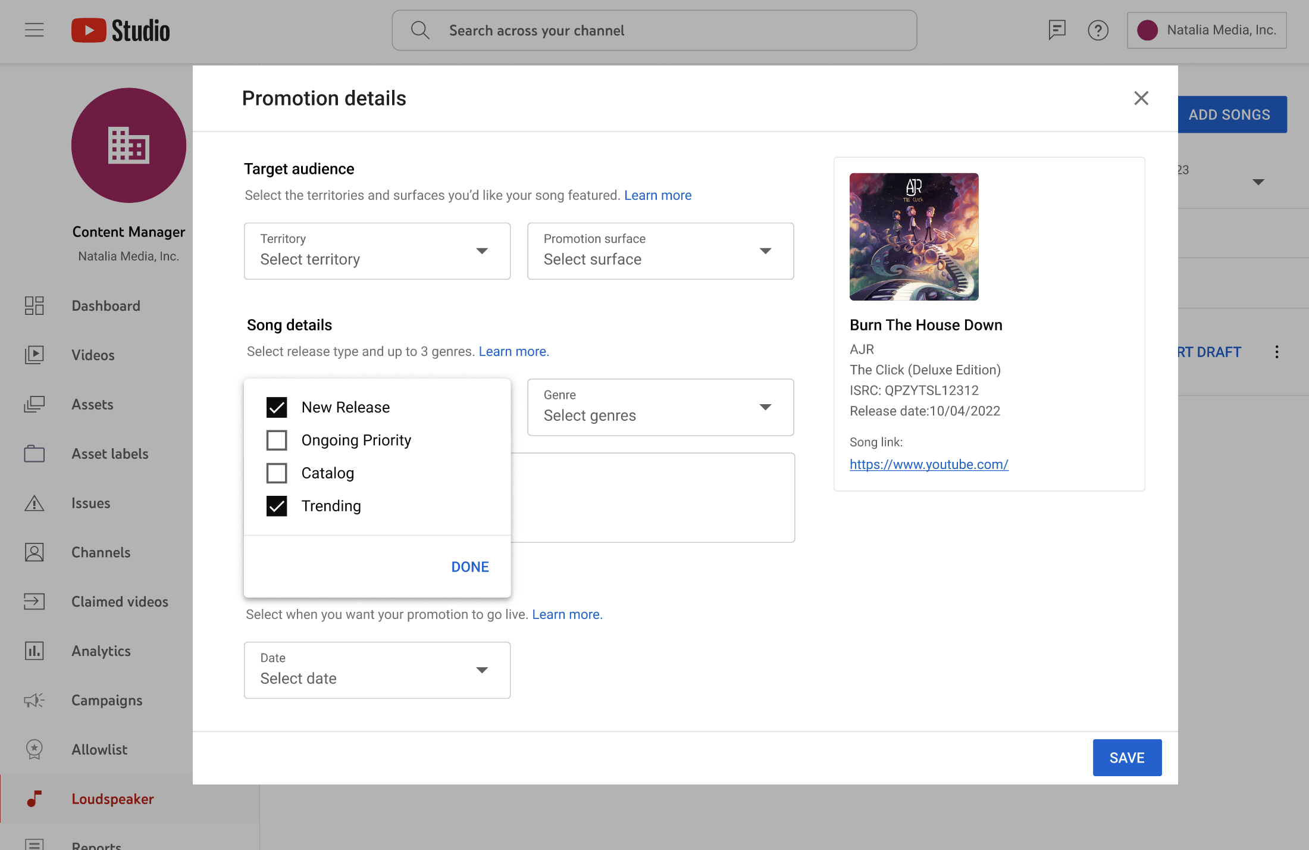Click the Dashboard sidebar icon
Image resolution: width=1309 pixels, height=850 pixels.
35,305
